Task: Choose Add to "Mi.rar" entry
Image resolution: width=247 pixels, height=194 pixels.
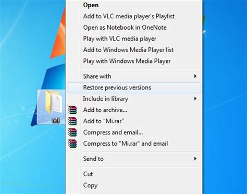Action: 134,121
